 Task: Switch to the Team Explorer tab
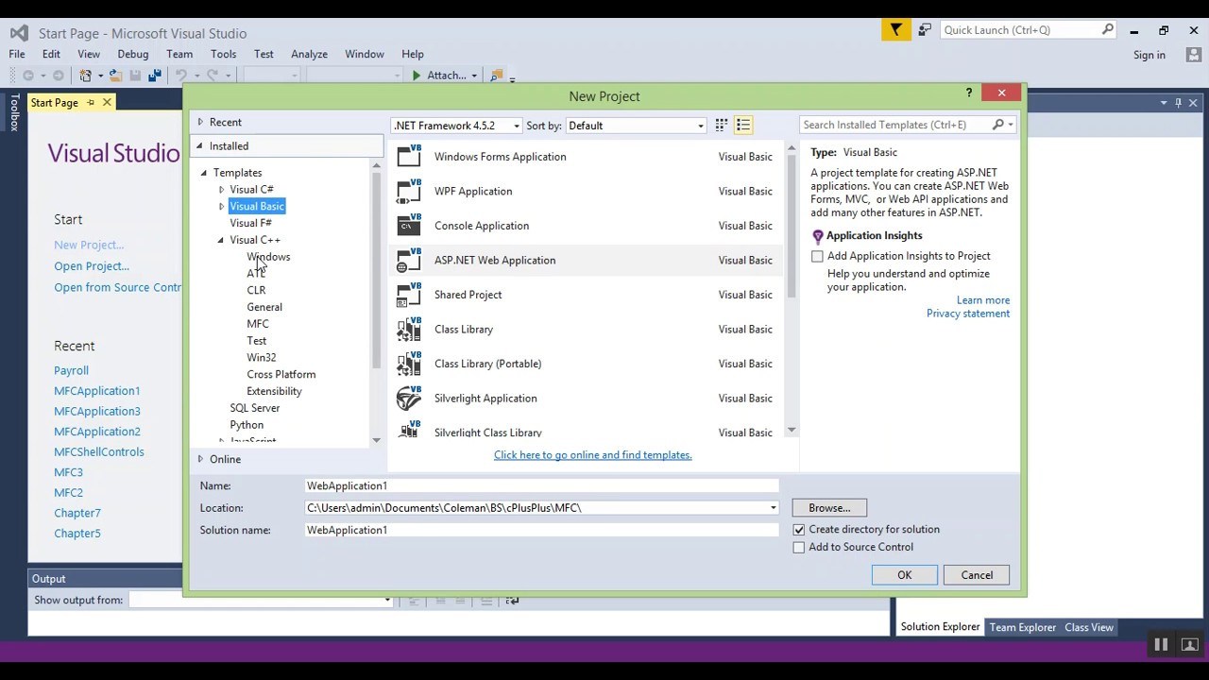1022,626
